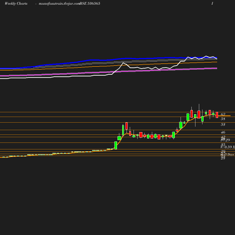Click the price label '46'
Screen dimensions: 235x235
(223, 132)
